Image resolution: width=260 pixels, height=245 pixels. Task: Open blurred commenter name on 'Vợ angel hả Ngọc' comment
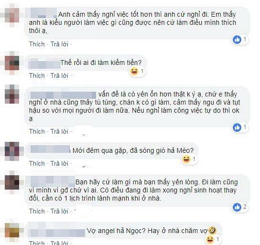pyautogui.click(x=57, y=231)
